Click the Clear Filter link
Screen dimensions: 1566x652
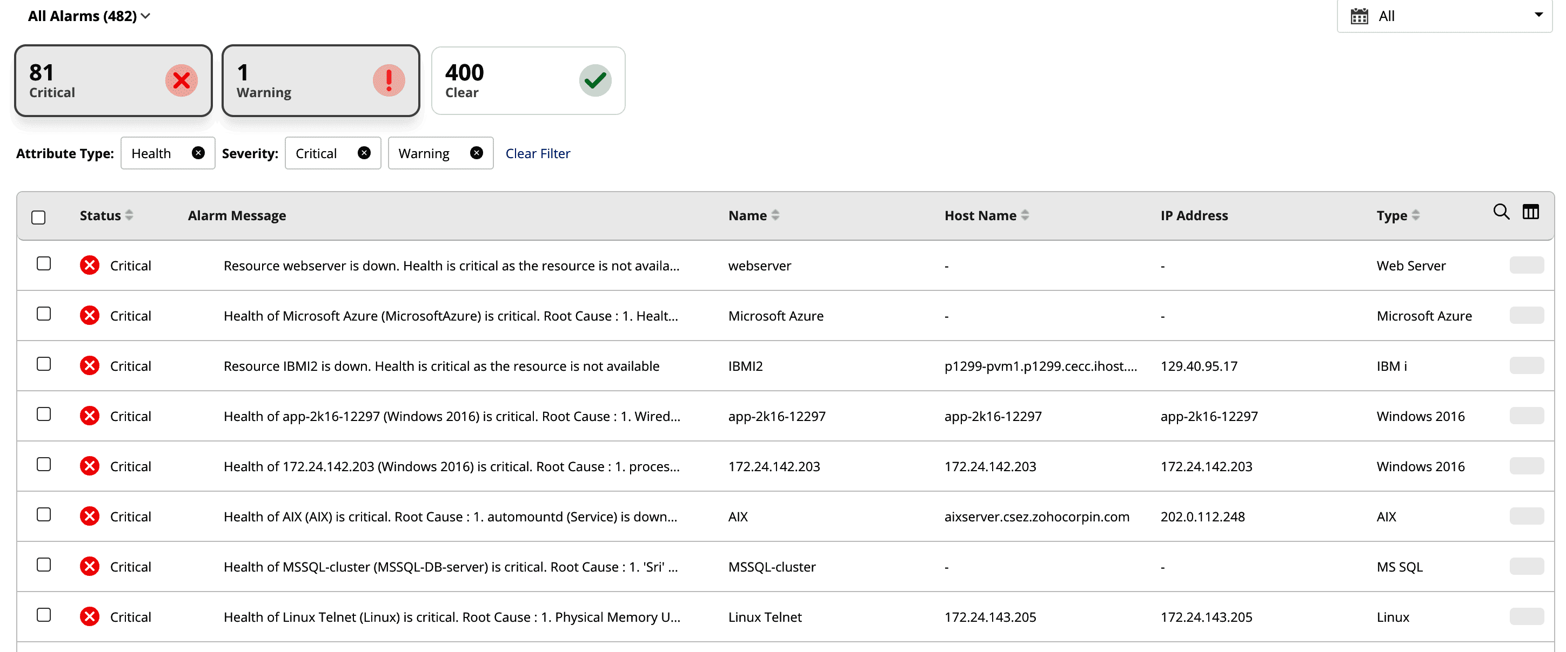pos(537,154)
